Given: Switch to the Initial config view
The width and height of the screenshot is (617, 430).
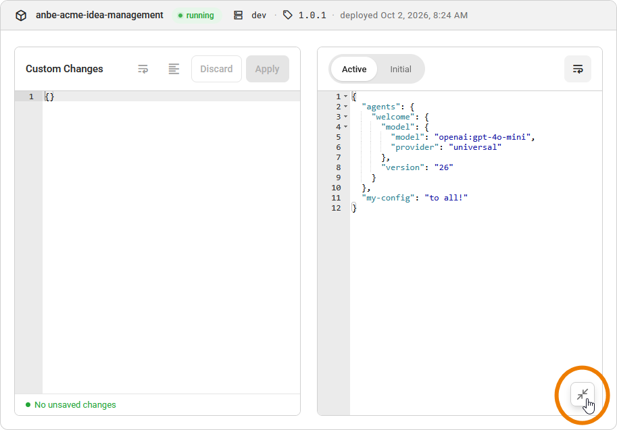Looking at the screenshot, I should (401, 69).
